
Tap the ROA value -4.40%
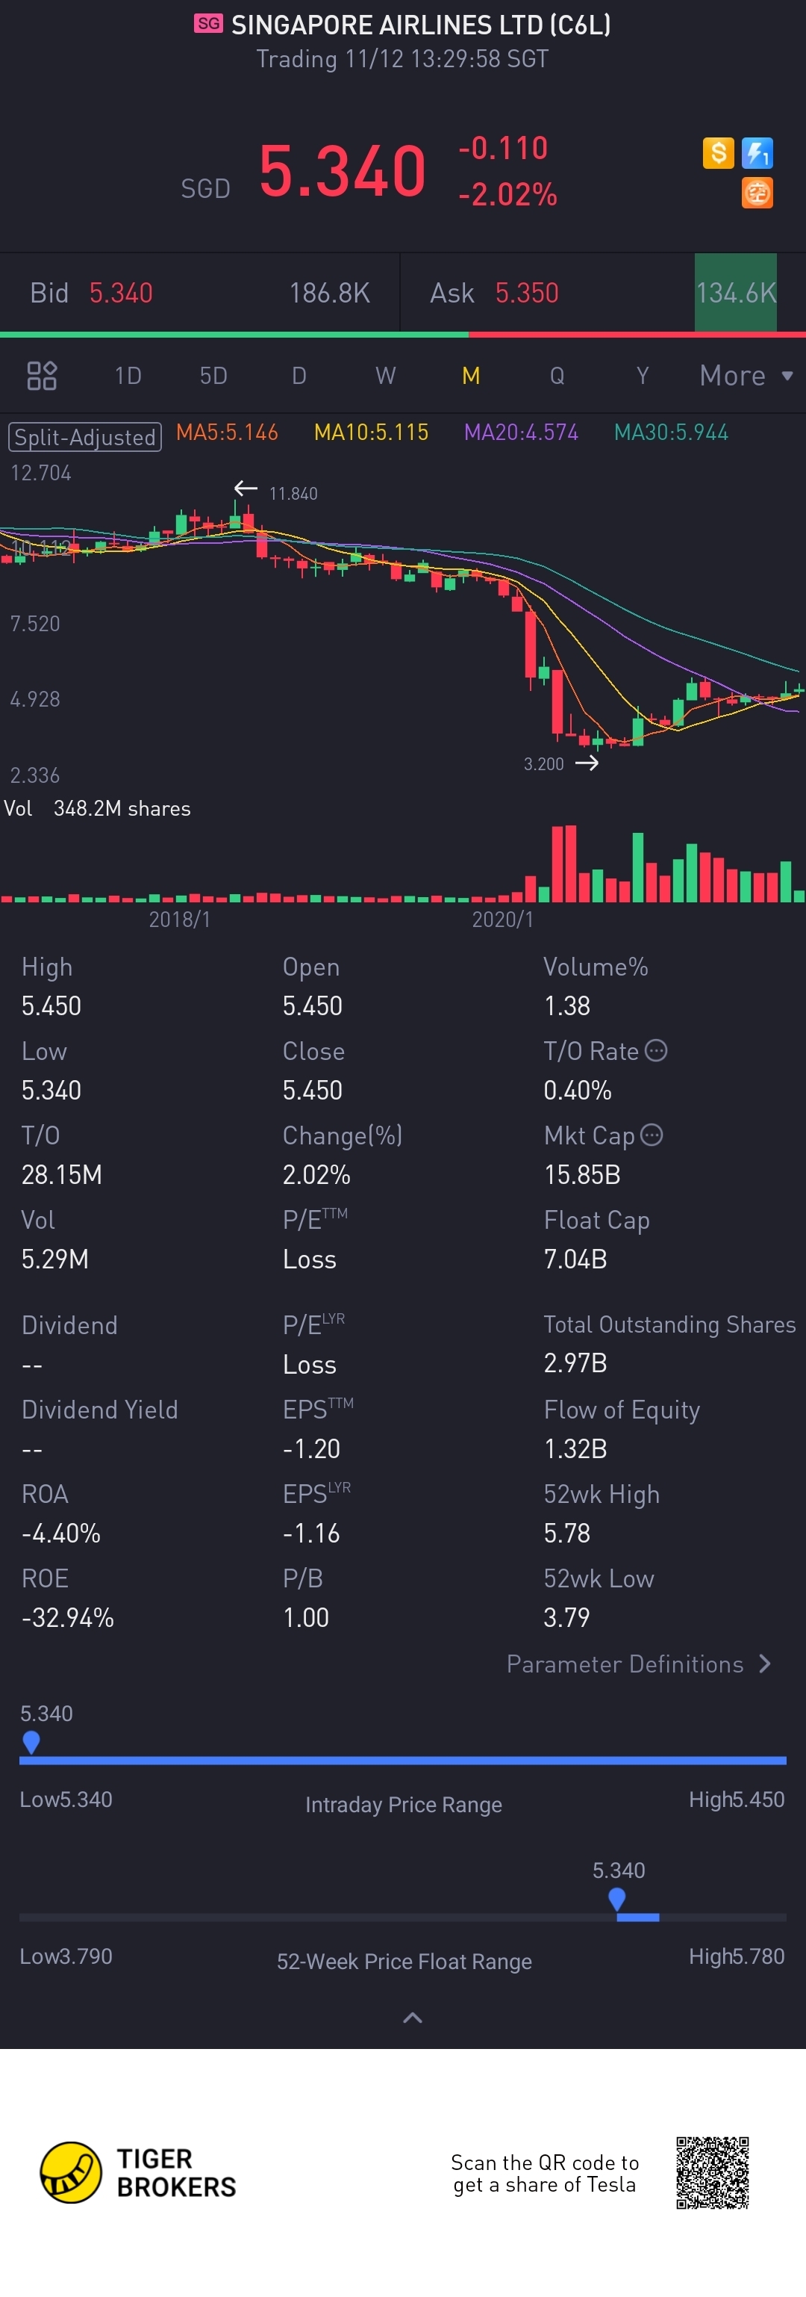60,1533
